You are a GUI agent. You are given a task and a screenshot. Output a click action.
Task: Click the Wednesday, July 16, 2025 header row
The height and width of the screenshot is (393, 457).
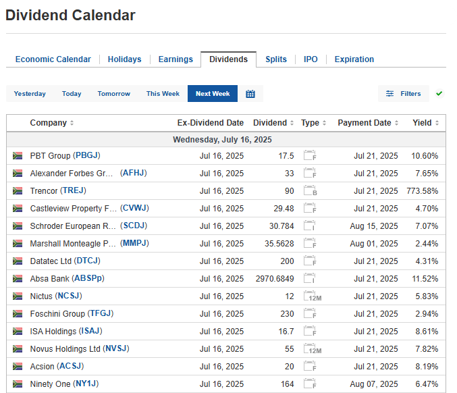click(226, 140)
